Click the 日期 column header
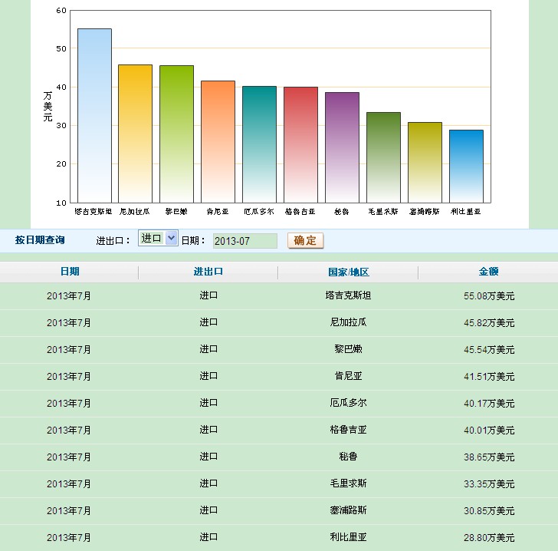The image size is (558, 551). [69, 272]
